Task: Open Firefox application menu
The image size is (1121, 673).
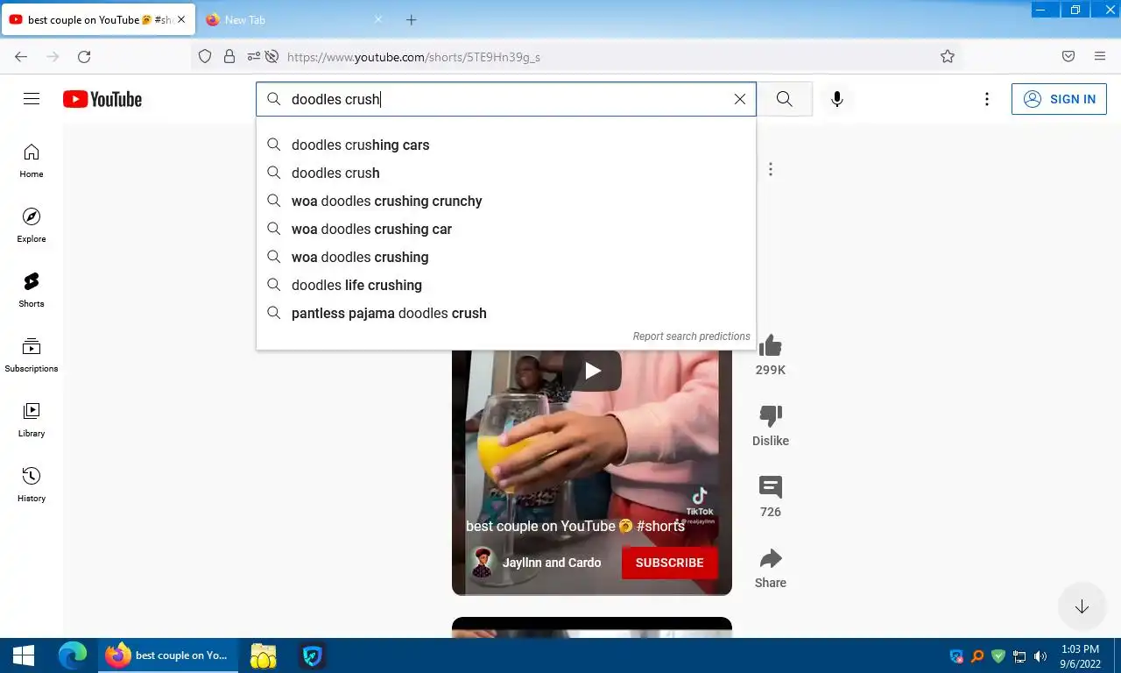Action: click(x=1100, y=56)
